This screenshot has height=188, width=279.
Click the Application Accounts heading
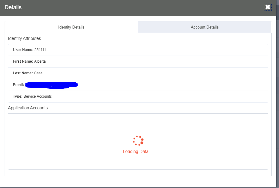(x=28, y=108)
